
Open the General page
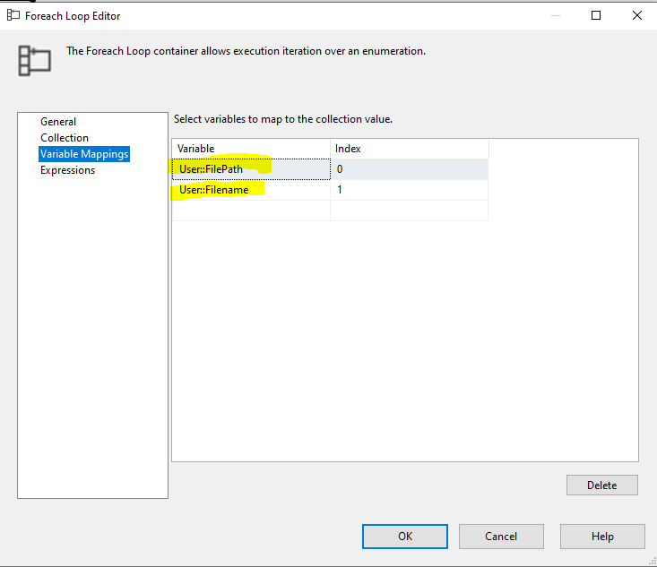58,122
